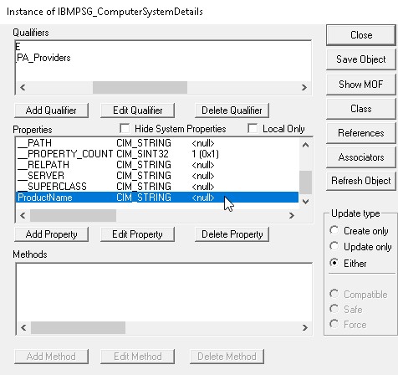Click Edit Qualifier button

(138, 110)
